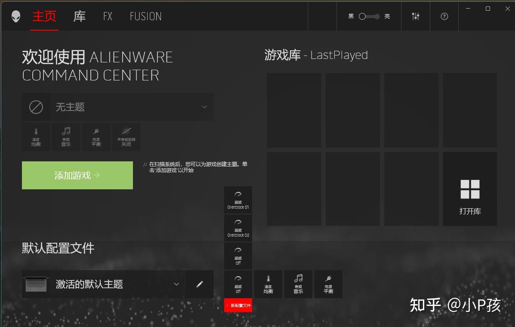Open help via the question mark icon
Screen dimensions: 515x327
pos(444,16)
